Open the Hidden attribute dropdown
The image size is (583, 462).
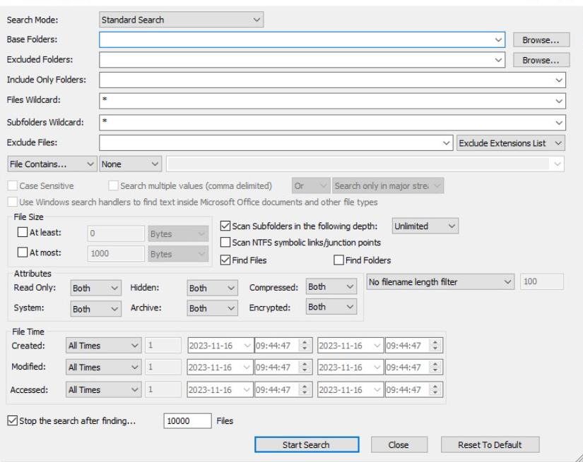212,288
